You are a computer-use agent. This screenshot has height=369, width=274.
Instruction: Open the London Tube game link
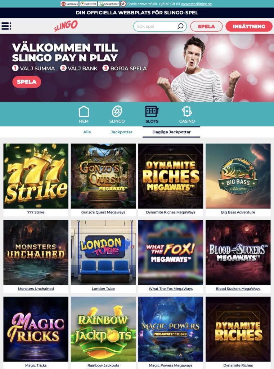[x=103, y=289]
